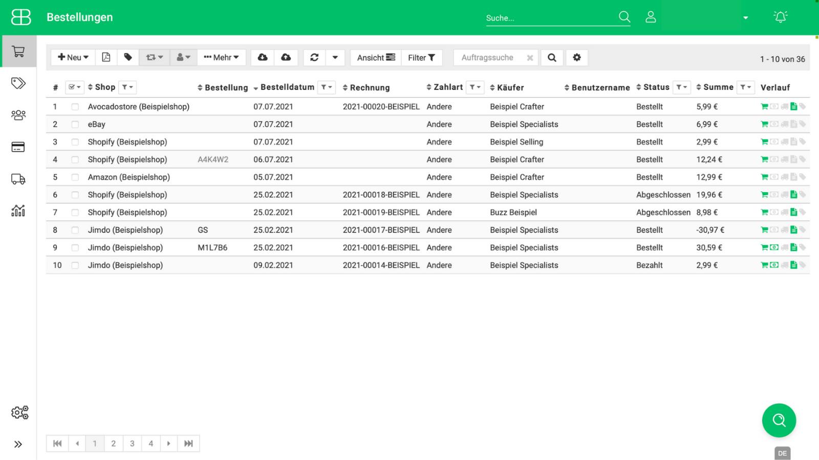819x460 pixels.
Task: Tick checkbox for row 6 Shopify order
Action: point(75,195)
